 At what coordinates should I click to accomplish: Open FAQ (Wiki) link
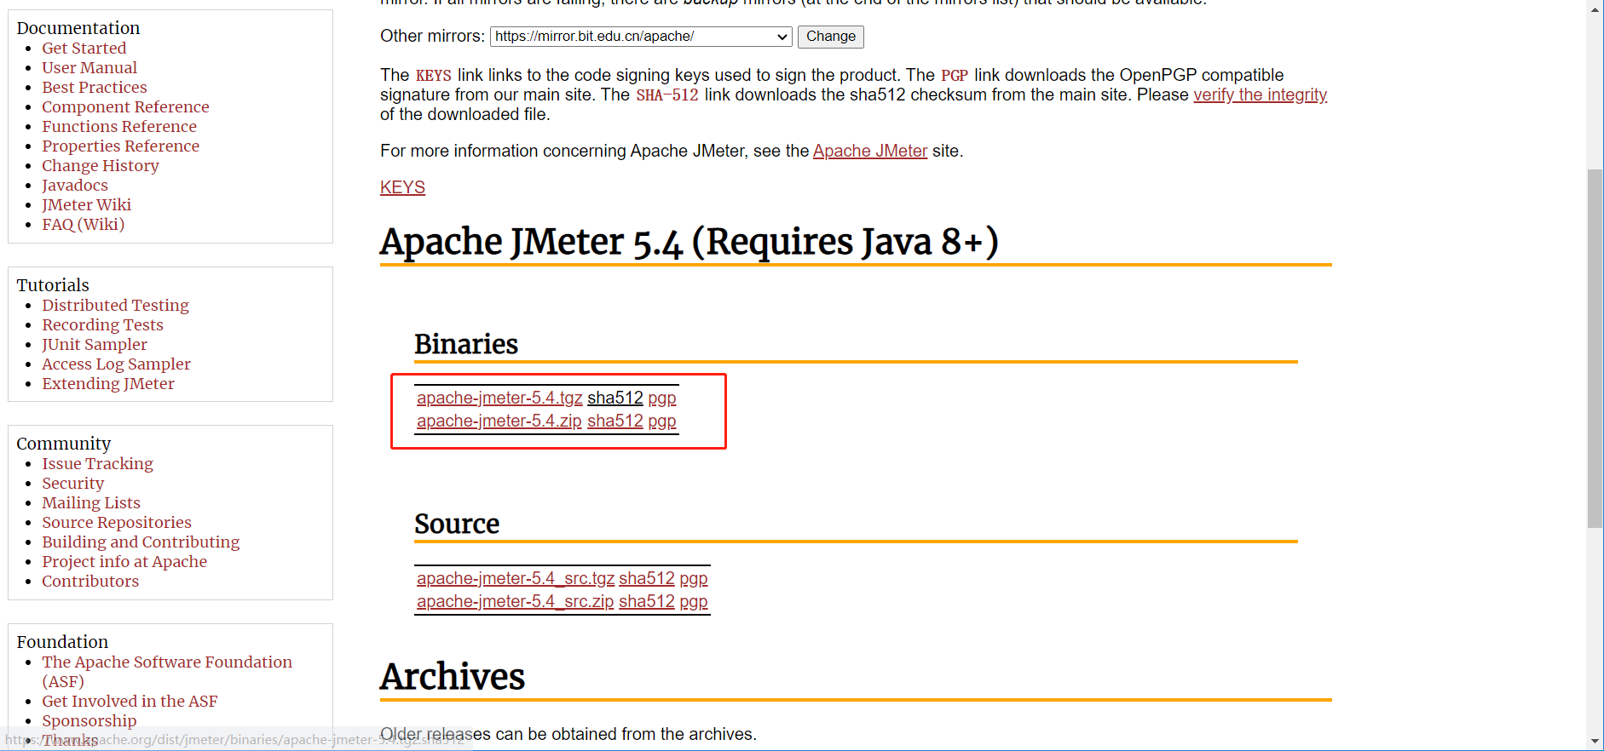click(x=84, y=225)
